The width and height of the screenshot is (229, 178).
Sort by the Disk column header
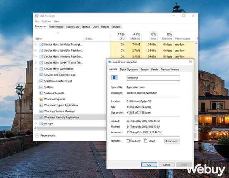pyautogui.click(x=150, y=36)
